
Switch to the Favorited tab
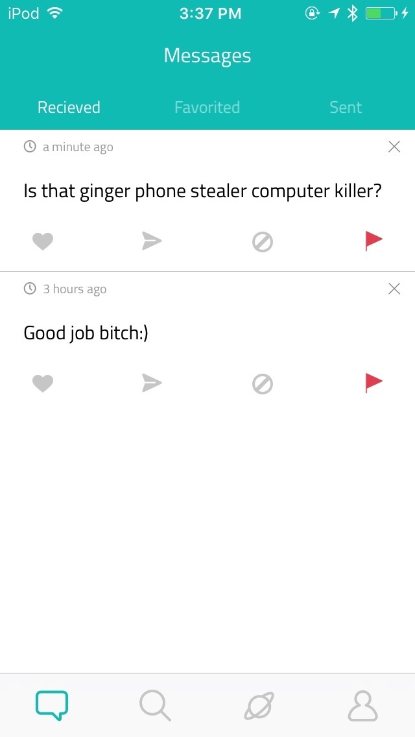pos(207,107)
